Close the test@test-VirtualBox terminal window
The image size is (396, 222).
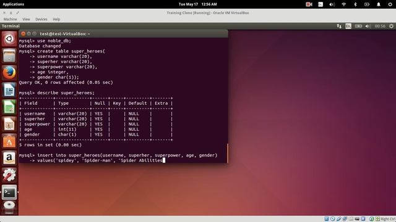(x=24, y=33)
